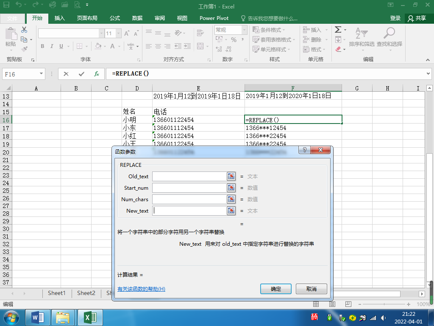Open the Borders dropdown
The image size is (434, 326).
pos(86,46)
